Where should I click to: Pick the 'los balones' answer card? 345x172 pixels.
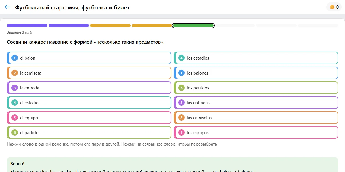point(256,73)
